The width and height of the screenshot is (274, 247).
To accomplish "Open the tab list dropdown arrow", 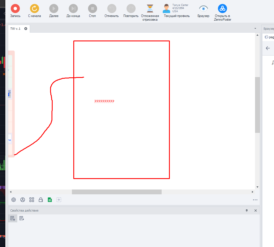I will click(255, 29).
